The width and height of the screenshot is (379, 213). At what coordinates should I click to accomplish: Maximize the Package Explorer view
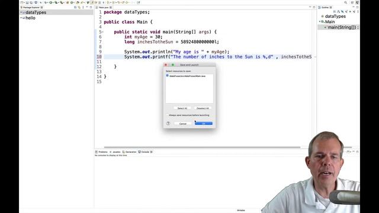(91, 7)
